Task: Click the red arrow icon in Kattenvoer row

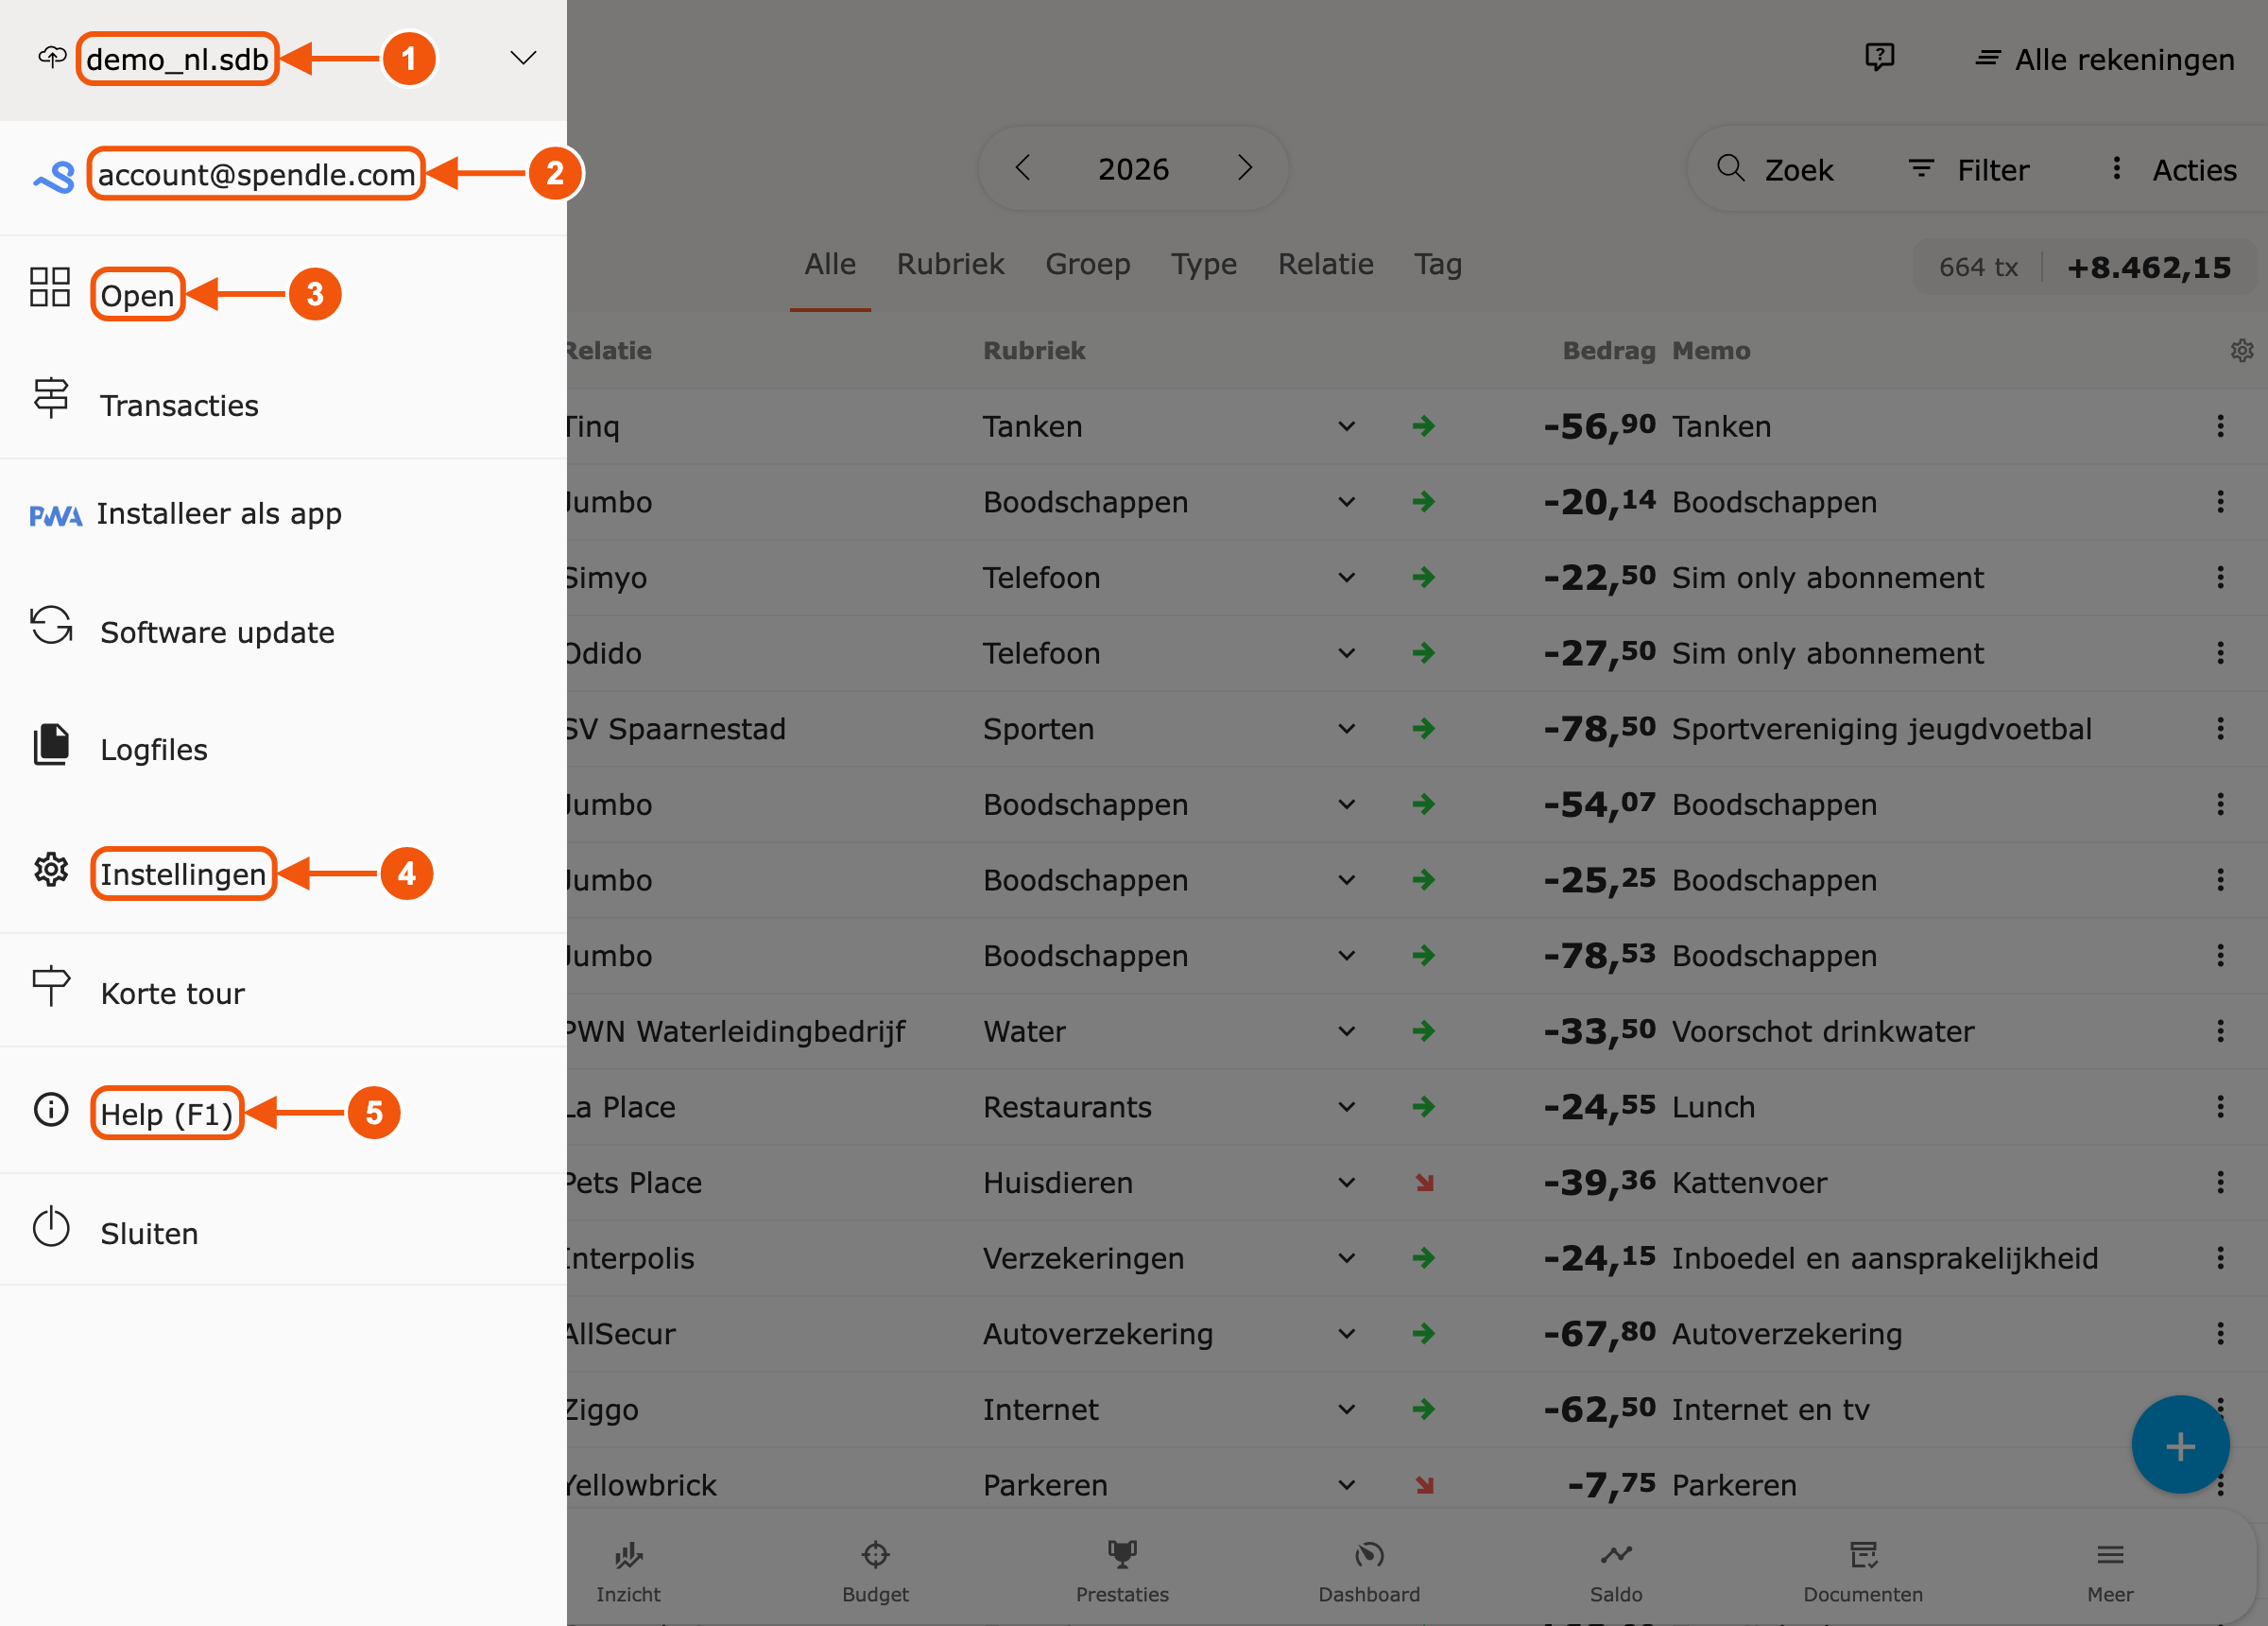Action: (1425, 1183)
